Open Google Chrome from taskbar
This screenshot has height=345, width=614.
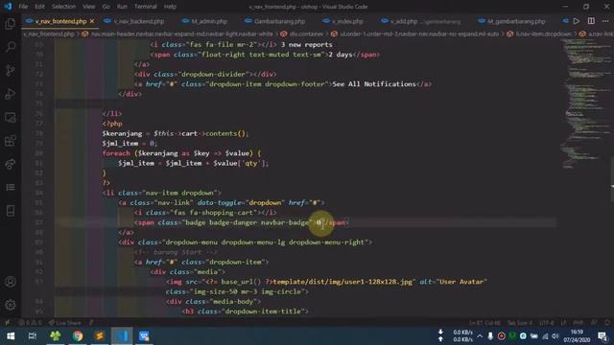coord(78,336)
